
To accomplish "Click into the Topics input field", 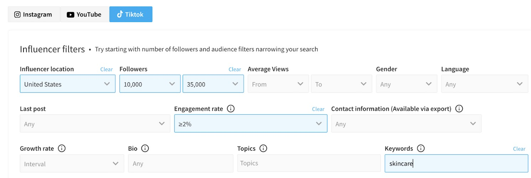I will (309, 163).
